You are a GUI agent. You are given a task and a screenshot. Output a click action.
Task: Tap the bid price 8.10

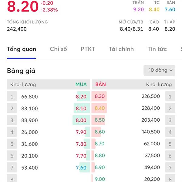tap(81, 108)
